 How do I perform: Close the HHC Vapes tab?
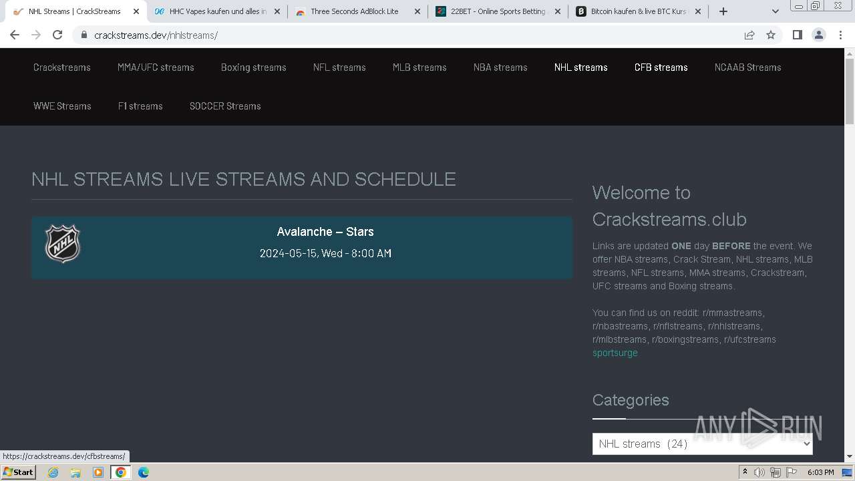277,11
